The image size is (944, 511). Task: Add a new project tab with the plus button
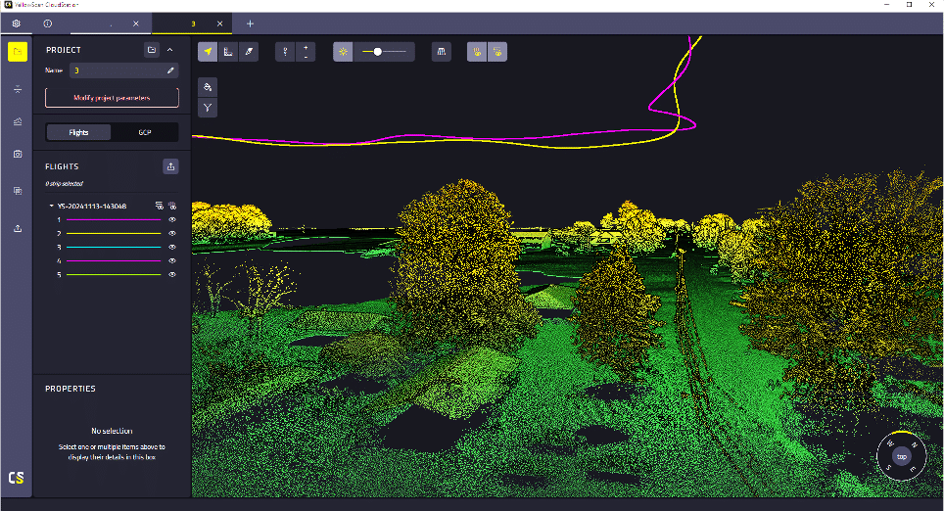[250, 23]
